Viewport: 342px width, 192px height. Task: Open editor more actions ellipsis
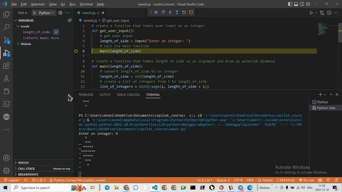tap(336, 13)
